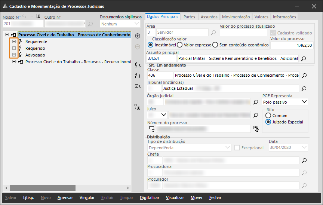
Task: Select Comum rito radio button
Action: click(x=268, y=116)
